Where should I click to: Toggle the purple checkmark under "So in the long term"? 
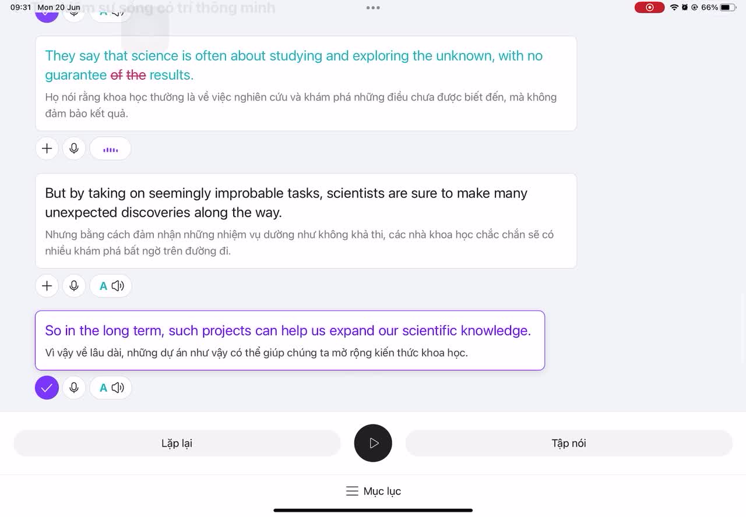pyautogui.click(x=47, y=388)
